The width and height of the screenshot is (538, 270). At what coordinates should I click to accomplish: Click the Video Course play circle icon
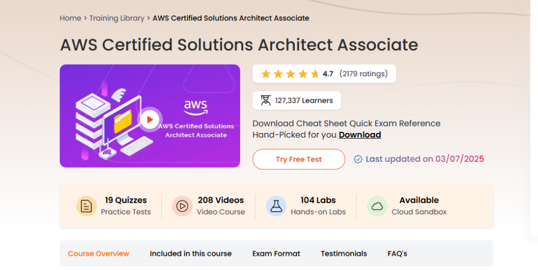coord(182,206)
